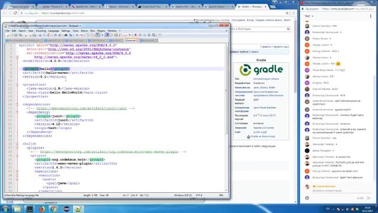Open the File menu in Notepad++
The image size is (378, 213).
[x=8, y=31]
